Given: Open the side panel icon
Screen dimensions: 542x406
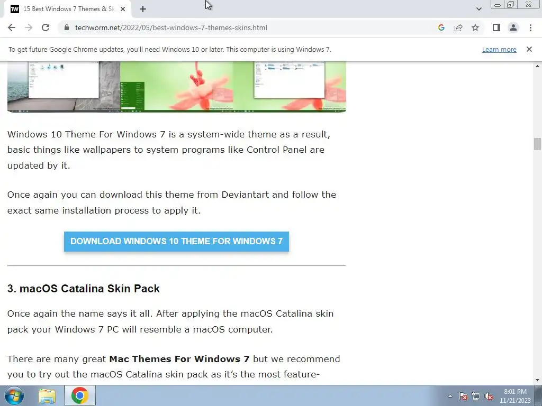Looking at the screenshot, I should (496, 27).
